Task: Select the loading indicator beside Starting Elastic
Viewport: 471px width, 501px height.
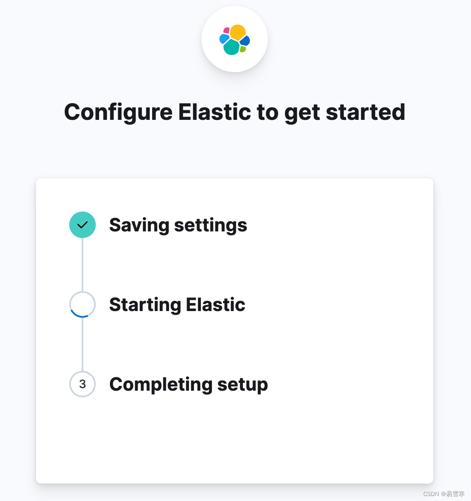Action: (x=82, y=304)
